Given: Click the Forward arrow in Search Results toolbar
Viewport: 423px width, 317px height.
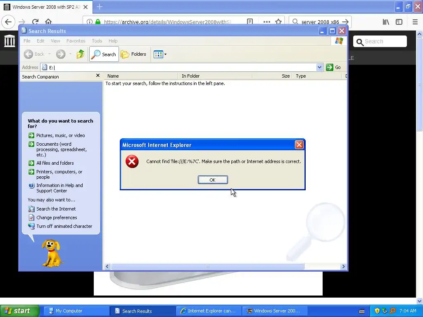Looking at the screenshot, I should point(61,54).
